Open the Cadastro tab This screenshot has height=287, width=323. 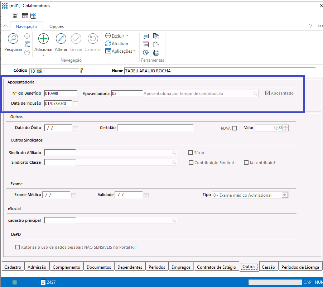(x=13, y=267)
